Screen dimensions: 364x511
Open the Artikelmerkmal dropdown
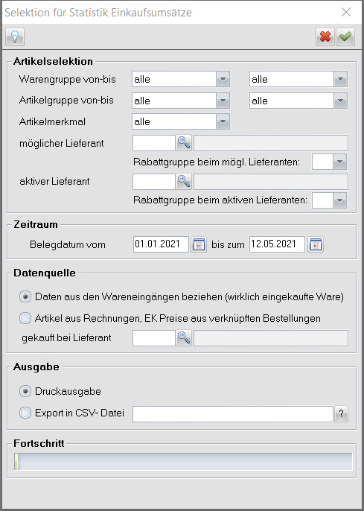pos(223,121)
